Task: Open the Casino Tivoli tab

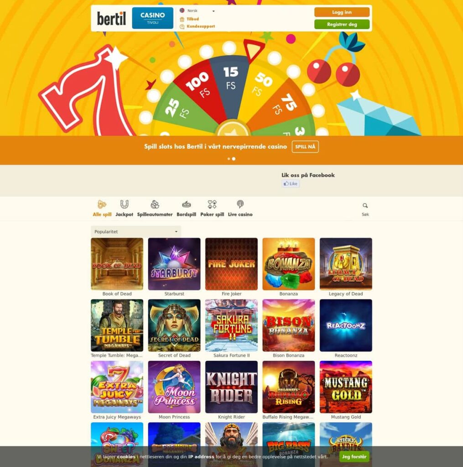Action: [152, 18]
